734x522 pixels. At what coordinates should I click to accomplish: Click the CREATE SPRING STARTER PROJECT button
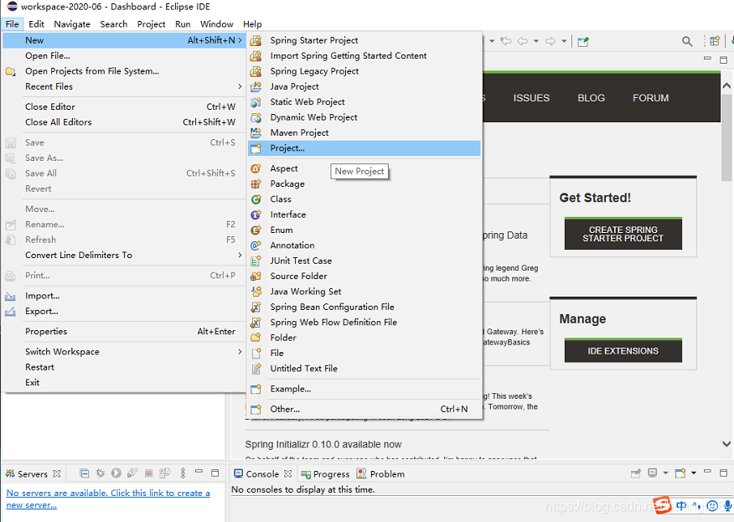(x=623, y=235)
